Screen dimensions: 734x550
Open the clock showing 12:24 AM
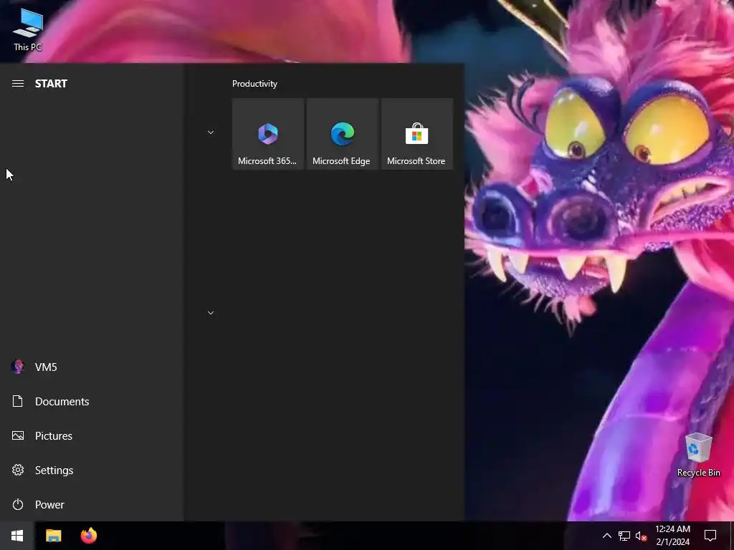672,536
